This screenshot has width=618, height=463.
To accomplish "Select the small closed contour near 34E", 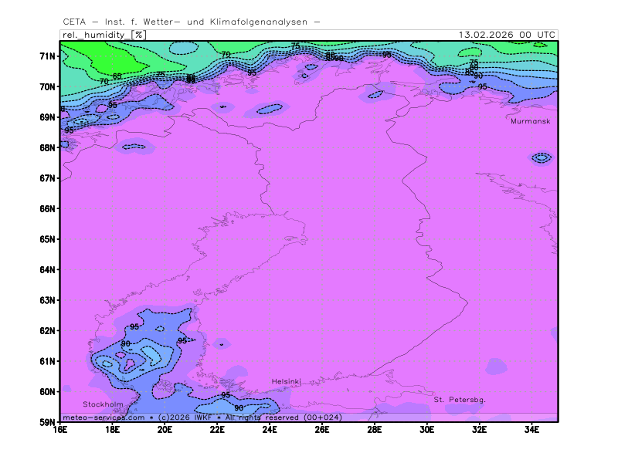I will tap(541, 157).
